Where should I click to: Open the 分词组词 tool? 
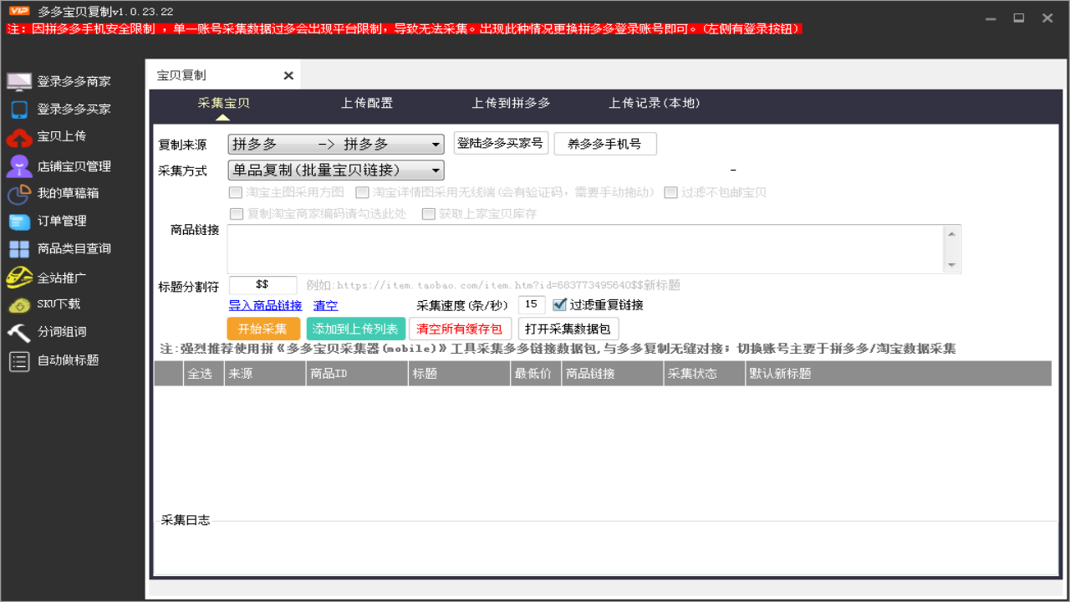pos(52,332)
